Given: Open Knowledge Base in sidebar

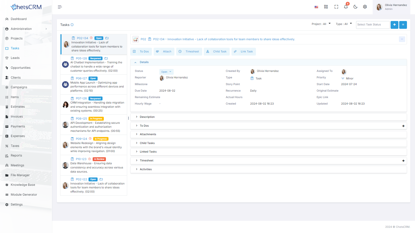Looking at the screenshot, I should click(23, 185).
